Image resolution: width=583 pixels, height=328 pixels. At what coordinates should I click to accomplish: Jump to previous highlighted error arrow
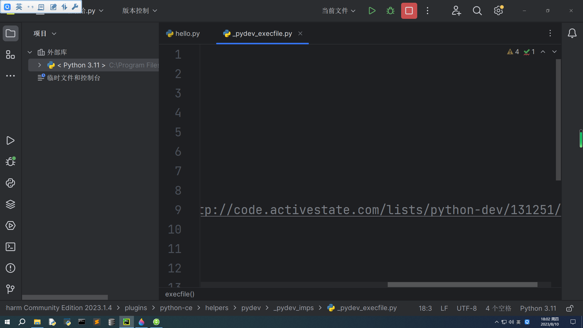click(x=543, y=52)
